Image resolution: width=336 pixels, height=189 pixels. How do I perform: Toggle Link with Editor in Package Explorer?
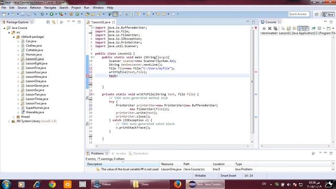54,22
